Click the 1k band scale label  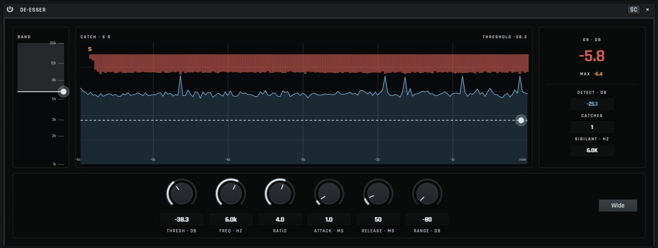tap(54, 164)
